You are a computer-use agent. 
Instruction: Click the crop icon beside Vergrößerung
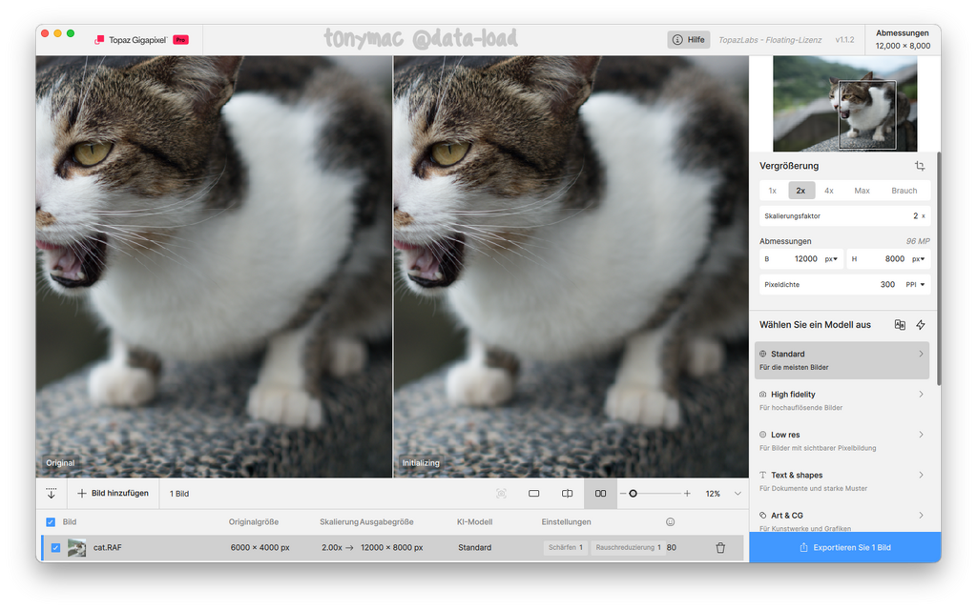coord(920,166)
